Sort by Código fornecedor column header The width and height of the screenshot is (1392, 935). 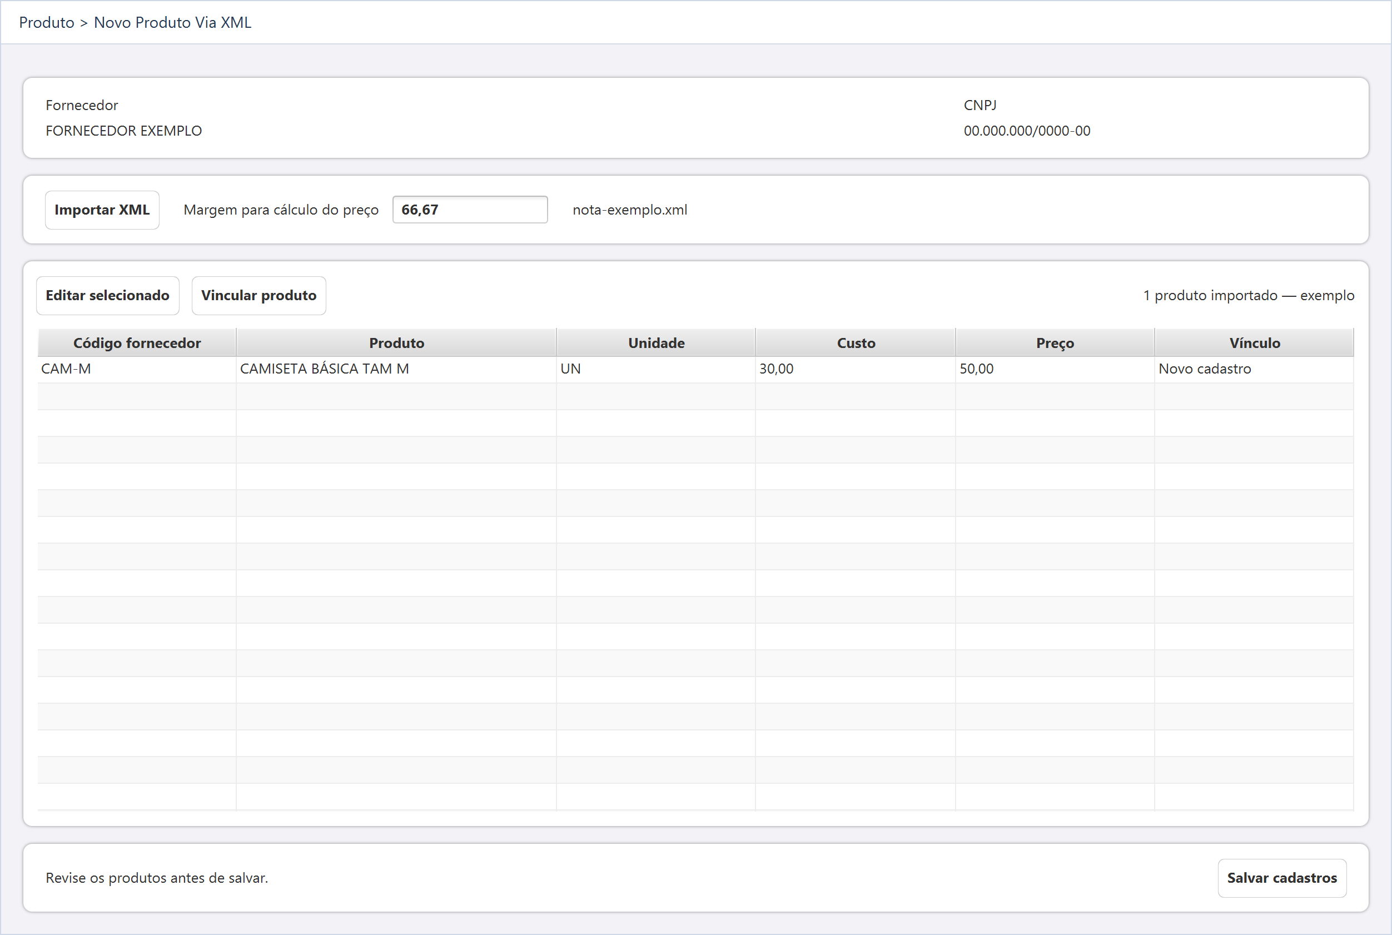click(x=137, y=343)
